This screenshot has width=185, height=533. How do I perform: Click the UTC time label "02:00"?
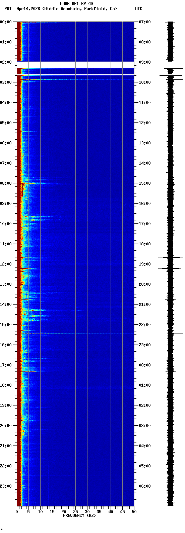145,405
